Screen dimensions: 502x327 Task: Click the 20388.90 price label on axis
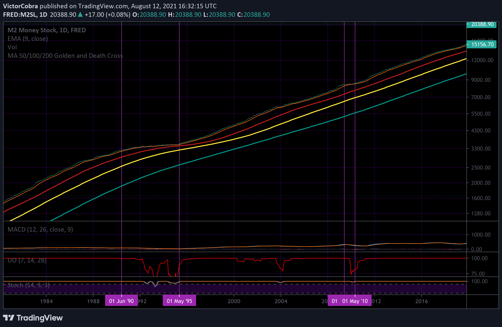point(481,24)
